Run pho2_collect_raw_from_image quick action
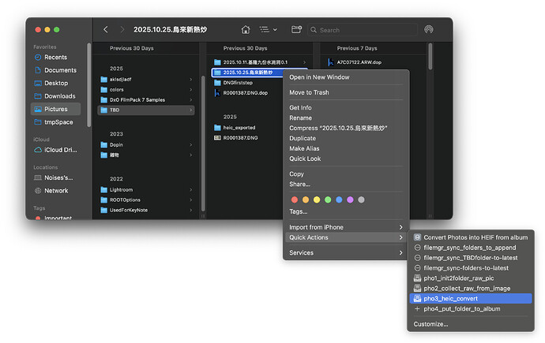This screenshot has width=545, height=343. pos(471,289)
